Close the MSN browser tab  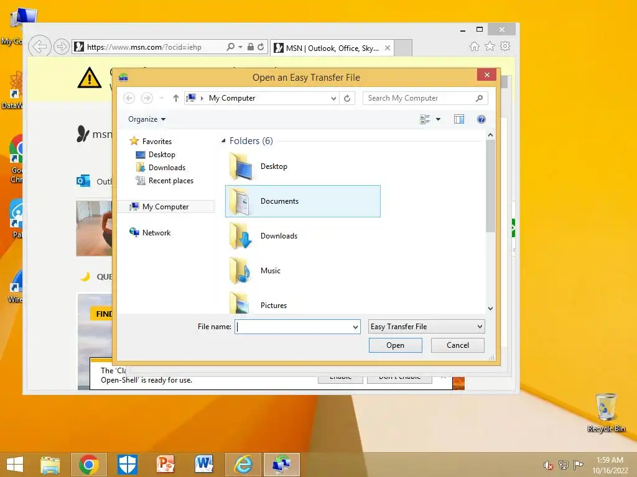pos(388,48)
